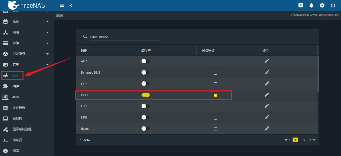Open settings gear in top bar

click(322, 5)
